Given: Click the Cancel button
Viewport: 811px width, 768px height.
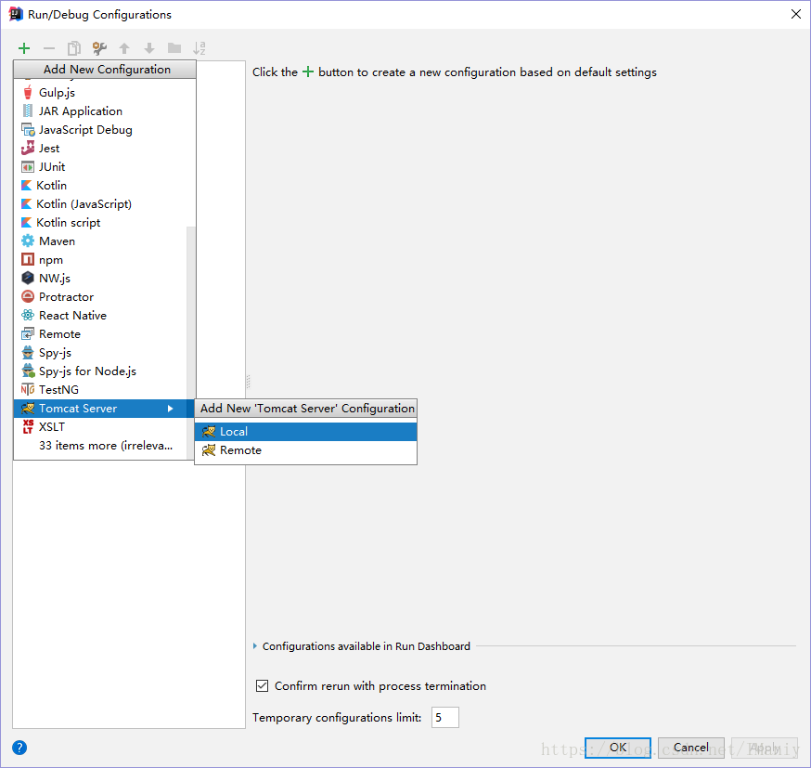Looking at the screenshot, I should [691, 748].
